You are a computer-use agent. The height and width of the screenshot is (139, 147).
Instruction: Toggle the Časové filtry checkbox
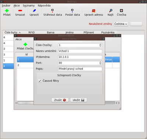pos(40,81)
